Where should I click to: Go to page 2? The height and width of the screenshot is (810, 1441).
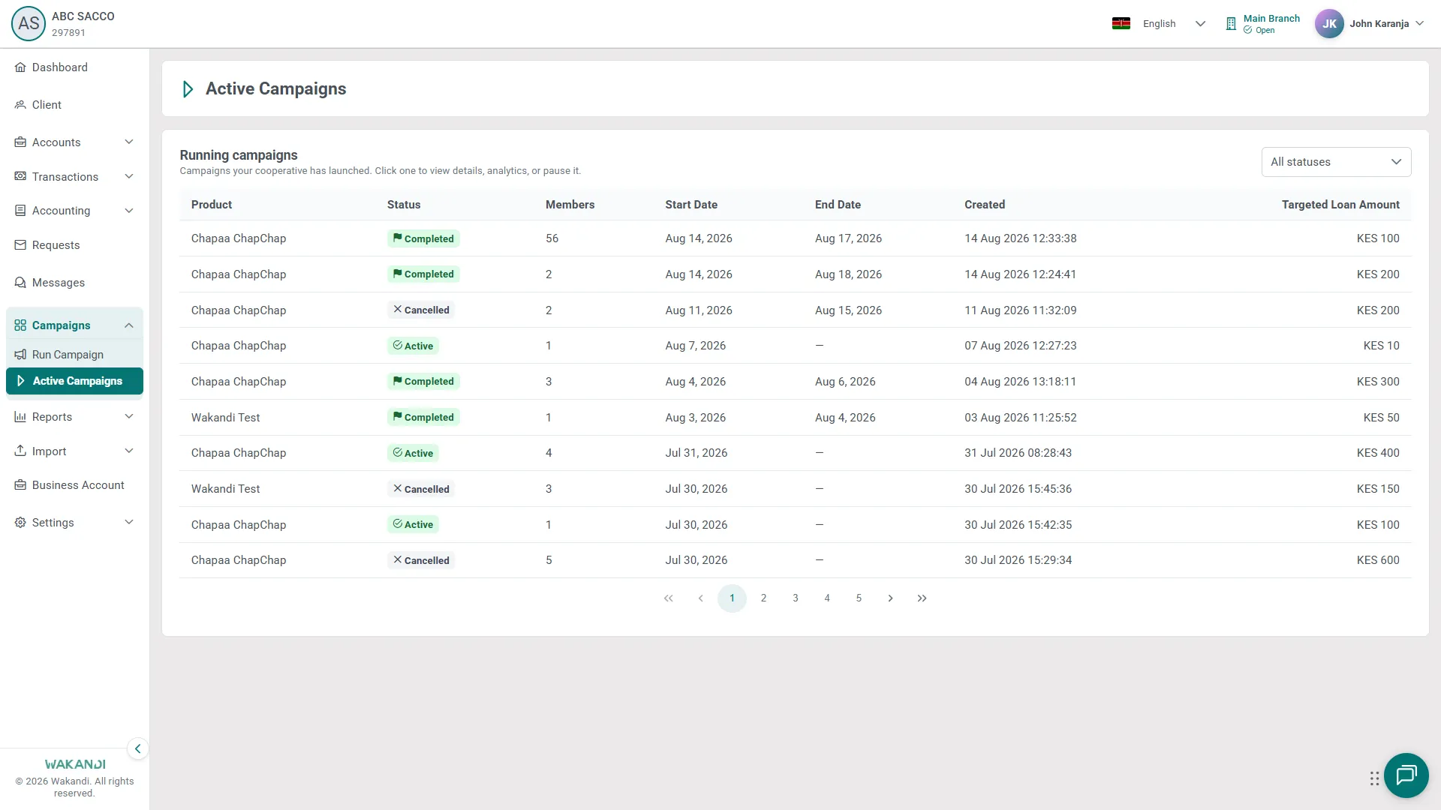[763, 598]
